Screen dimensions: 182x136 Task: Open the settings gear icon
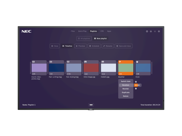tap(159, 31)
